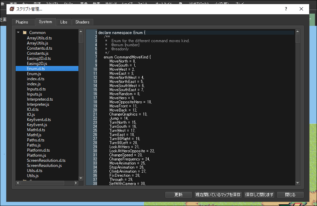Click the Common folder icon in tree
Image resolution: width=317 pixels, height=206 pixels.
pyautogui.click(x=25, y=33)
